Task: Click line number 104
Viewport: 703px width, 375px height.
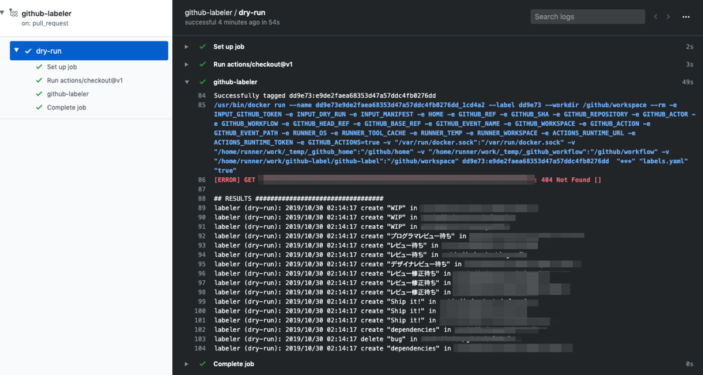Action: [x=201, y=348]
